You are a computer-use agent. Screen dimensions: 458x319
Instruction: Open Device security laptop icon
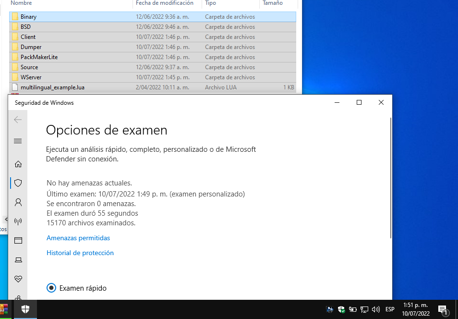18,260
